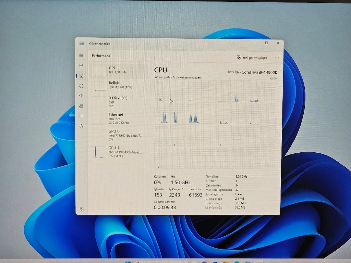This screenshot has height=263, width=351.
Task: Click the Sanallaştırma Etkin value
Action: pyautogui.click(x=239, y=194)
